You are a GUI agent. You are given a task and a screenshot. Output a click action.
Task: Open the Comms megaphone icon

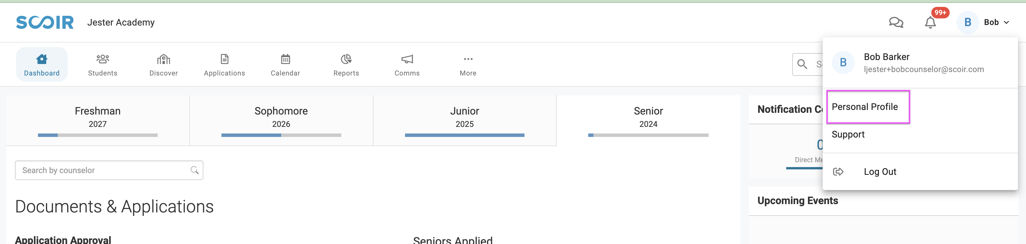click(407, 59)
